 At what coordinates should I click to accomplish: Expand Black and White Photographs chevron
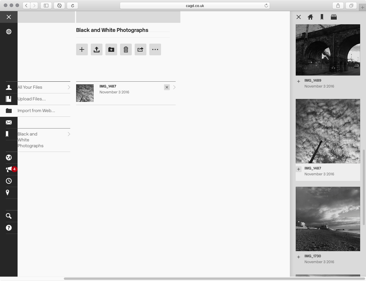point(69,134)
